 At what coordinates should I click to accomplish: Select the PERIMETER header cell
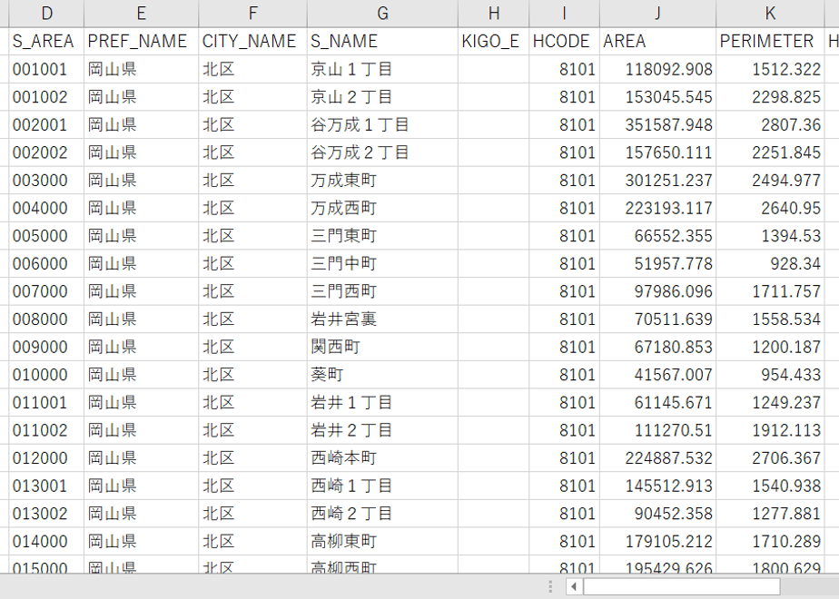click(770, 41)
